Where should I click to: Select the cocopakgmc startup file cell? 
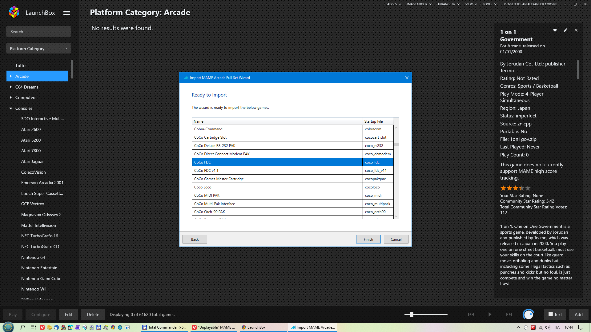[378, 179]
